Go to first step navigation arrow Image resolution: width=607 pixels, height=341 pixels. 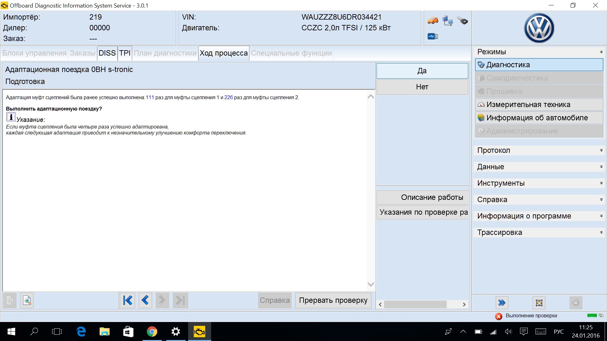coord(127,300)
